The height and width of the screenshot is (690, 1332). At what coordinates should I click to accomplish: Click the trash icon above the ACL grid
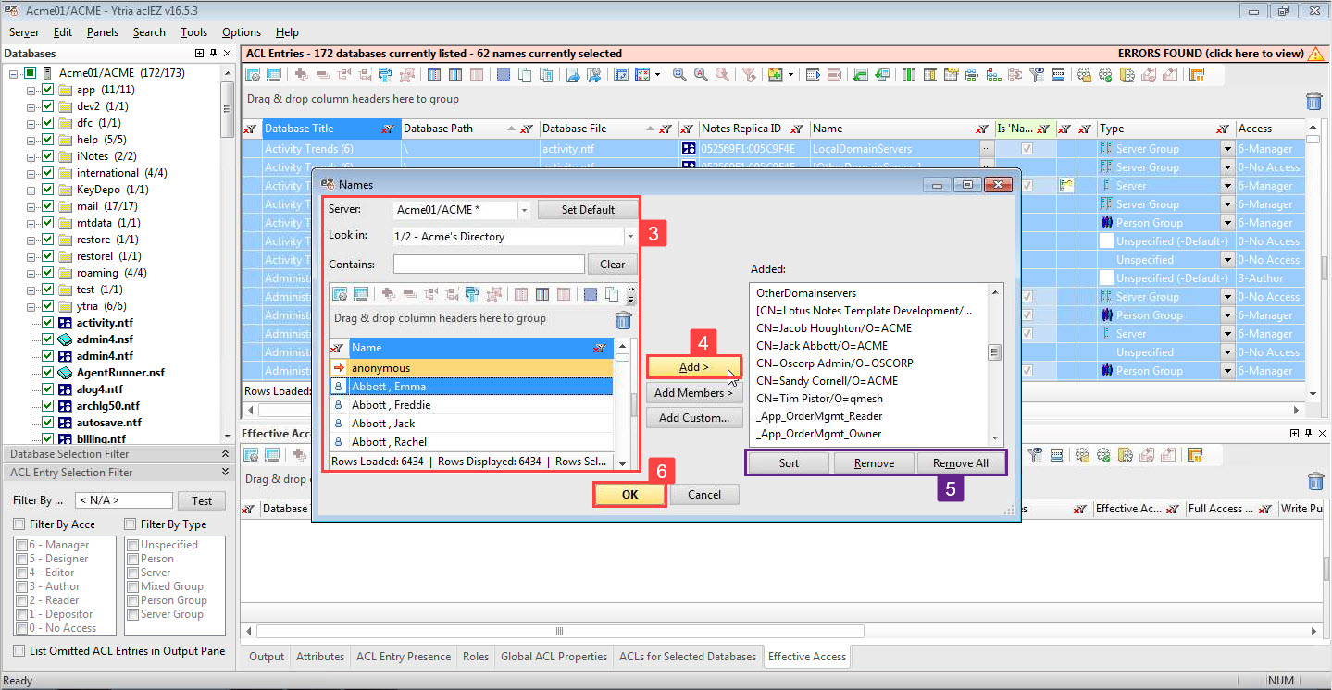(x=1313, y=102)
